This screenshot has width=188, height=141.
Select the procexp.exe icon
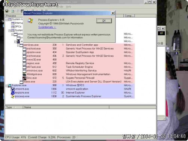coord(13,97)
